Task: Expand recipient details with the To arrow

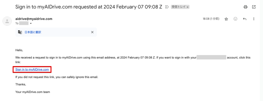Action: 31,23
